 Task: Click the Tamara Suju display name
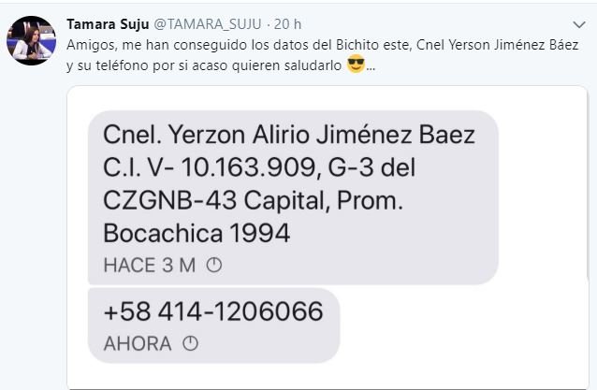pyautogui.click(x=108, y=24)
